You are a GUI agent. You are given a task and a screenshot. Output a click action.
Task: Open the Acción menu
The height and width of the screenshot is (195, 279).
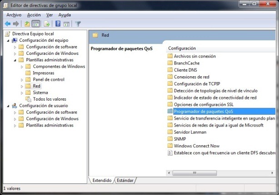(x=34, y=15)
